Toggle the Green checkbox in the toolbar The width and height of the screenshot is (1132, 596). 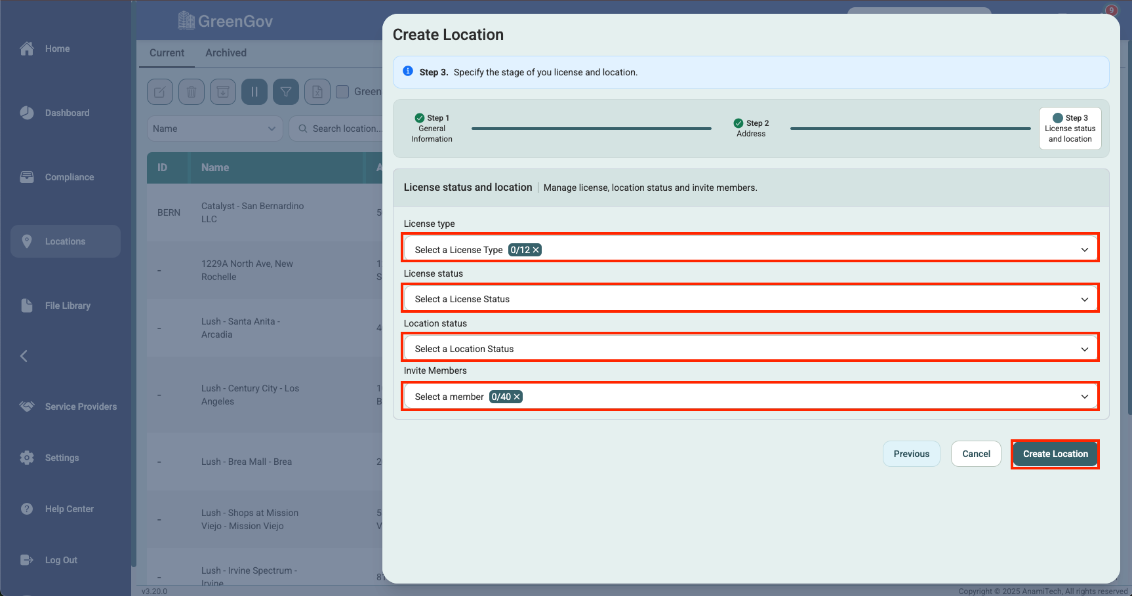[x=342, y=92]
